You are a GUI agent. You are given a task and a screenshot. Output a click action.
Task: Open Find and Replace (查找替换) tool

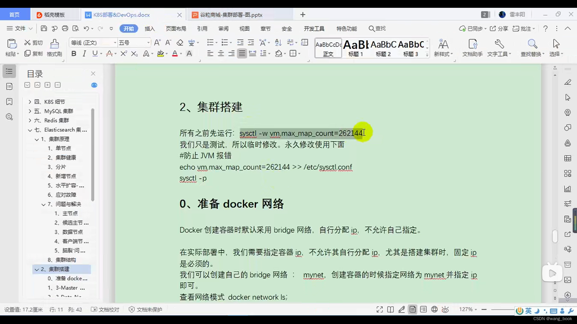(x=532, y=47)
